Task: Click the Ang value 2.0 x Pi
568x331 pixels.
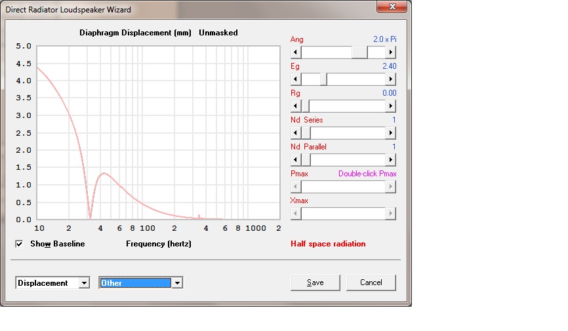Action: coord(385,39)
